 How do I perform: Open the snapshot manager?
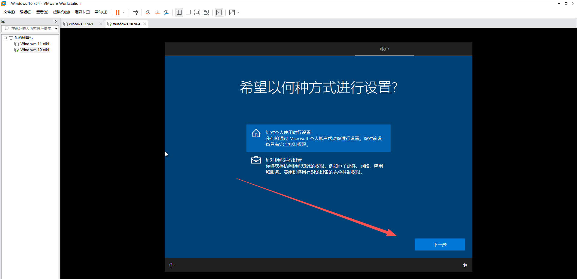[x=166, y=12]
